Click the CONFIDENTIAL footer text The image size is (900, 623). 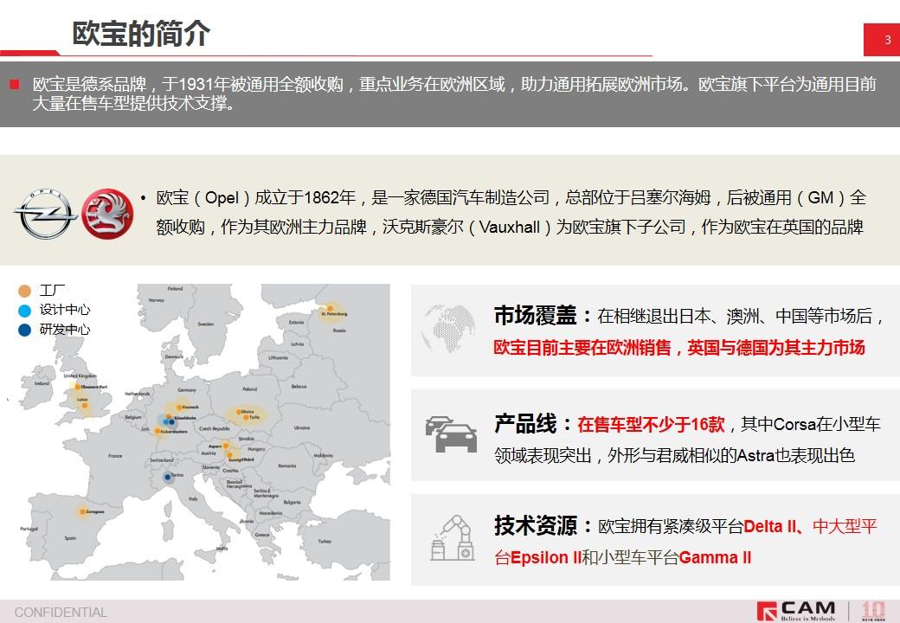pyautogui.click(x=61, y=613)
